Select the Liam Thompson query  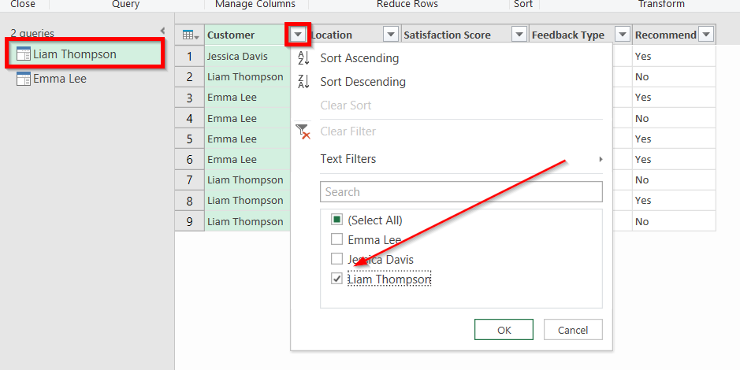[x=86, y=54]
